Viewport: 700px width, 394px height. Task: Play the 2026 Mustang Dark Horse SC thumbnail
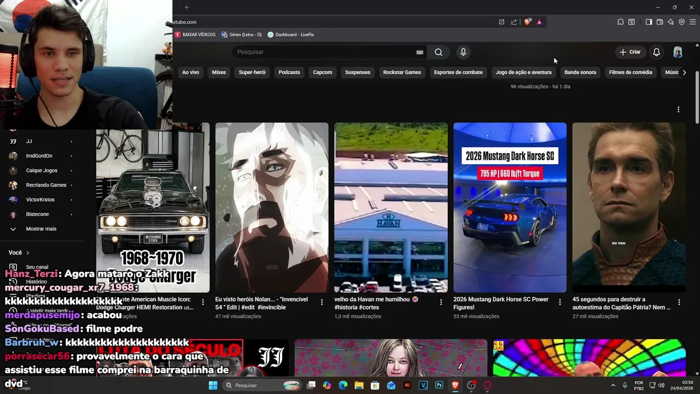coord(510,207)
